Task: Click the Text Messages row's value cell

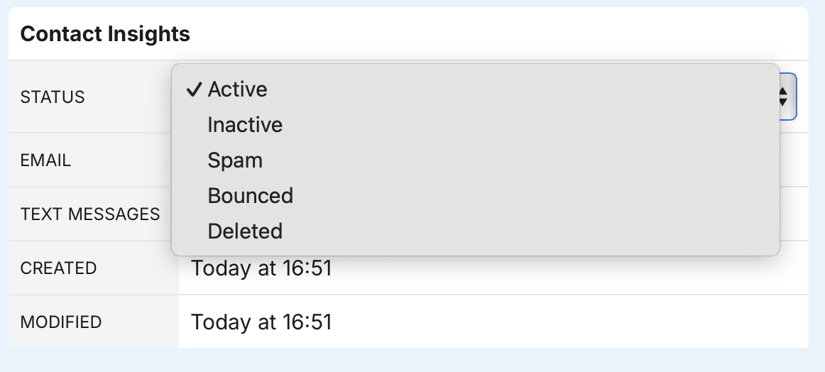Action: (x=794, y=214)
